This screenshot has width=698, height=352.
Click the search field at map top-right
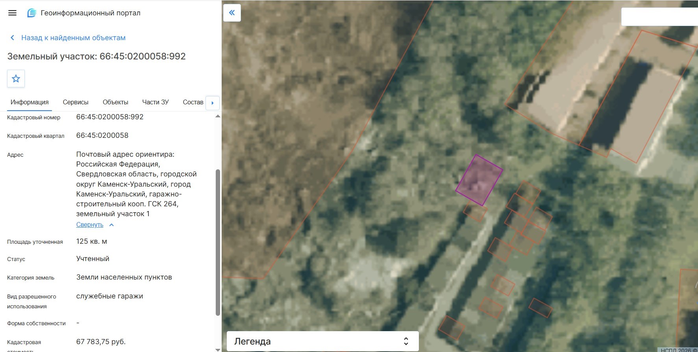click(659, 17)
